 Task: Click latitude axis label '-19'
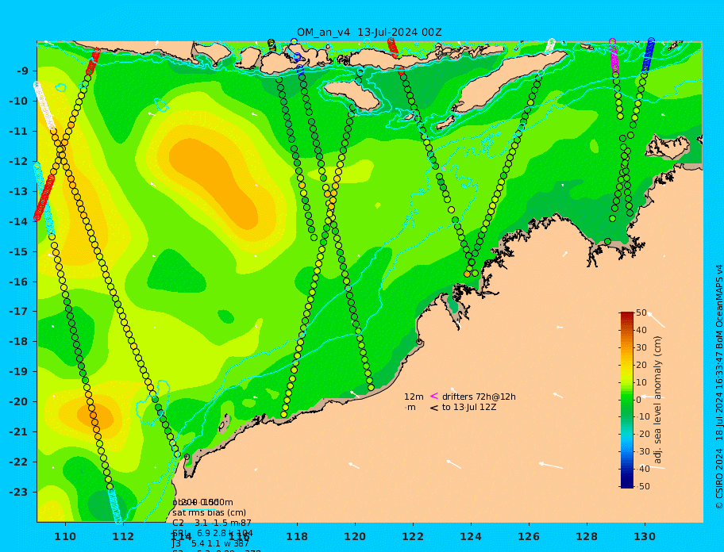pos(18,372)
